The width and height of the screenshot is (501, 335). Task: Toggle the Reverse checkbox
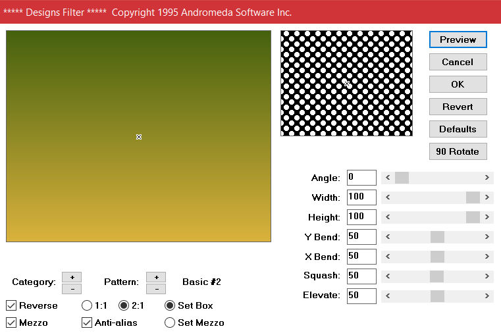coord(12,305)
